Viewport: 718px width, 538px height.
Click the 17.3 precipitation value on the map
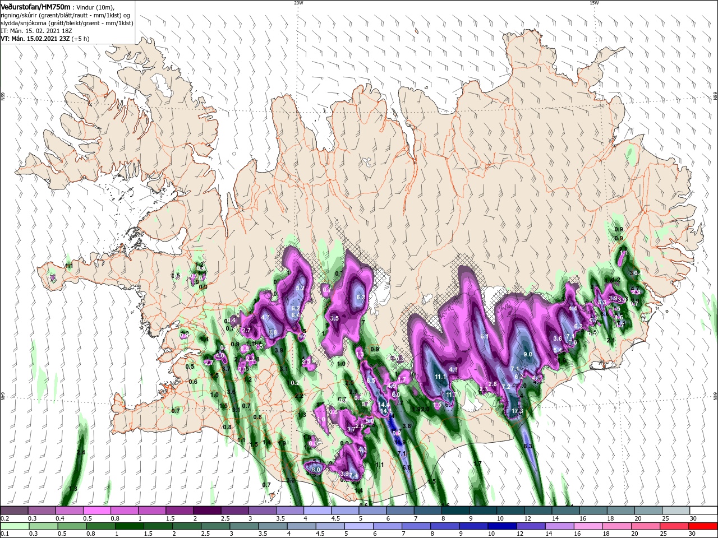pyautogui.click(x=517, y=411)
